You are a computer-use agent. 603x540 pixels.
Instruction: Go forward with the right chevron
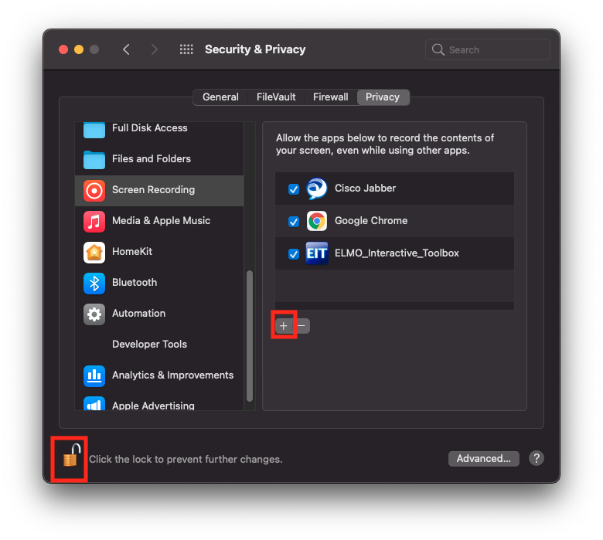pyautogui.click(x=154, y=49)
